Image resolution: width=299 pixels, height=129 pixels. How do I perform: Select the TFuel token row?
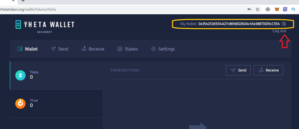coord(56,104)
